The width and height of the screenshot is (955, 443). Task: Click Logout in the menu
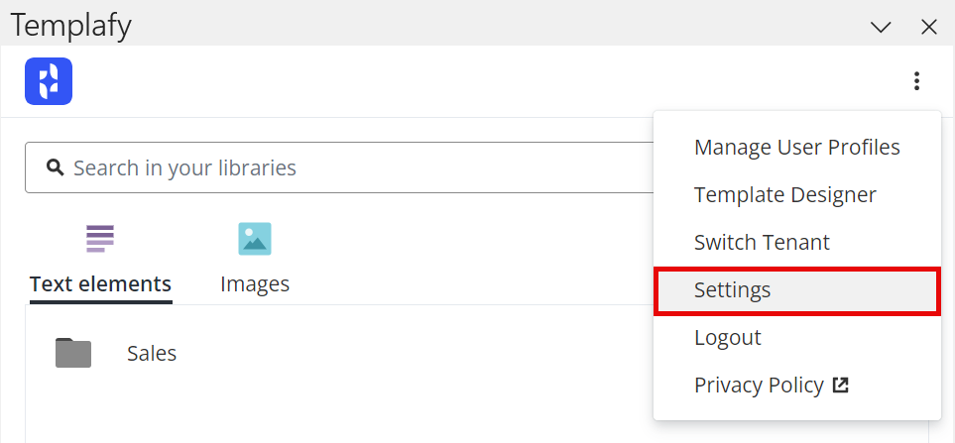click(x=727, y=338)
